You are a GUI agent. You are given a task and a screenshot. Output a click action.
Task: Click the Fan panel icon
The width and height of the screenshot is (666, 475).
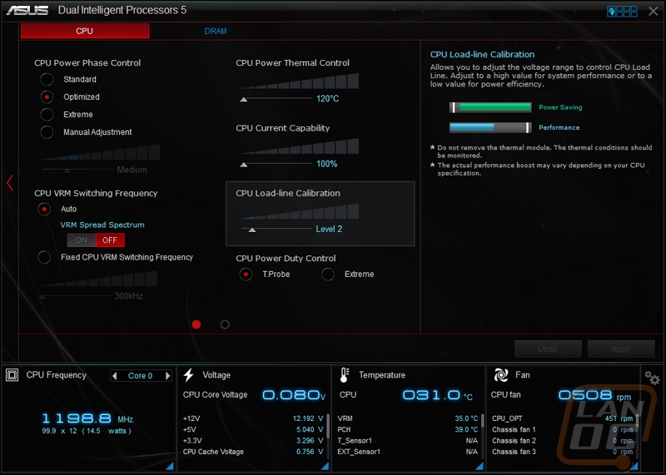pos(501,375)
